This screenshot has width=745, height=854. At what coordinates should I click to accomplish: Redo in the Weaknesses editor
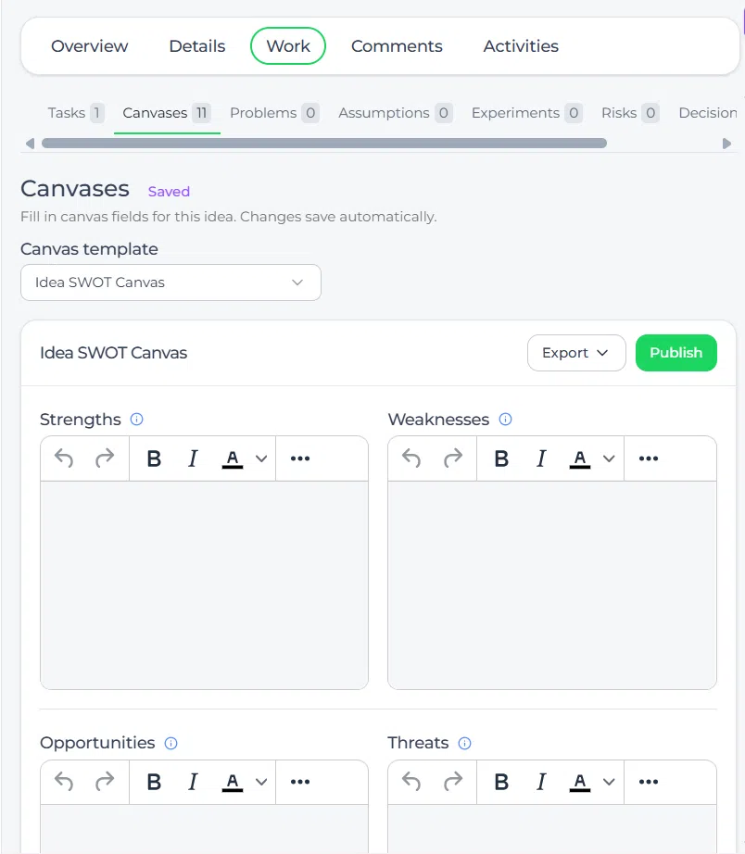point(453,458)
